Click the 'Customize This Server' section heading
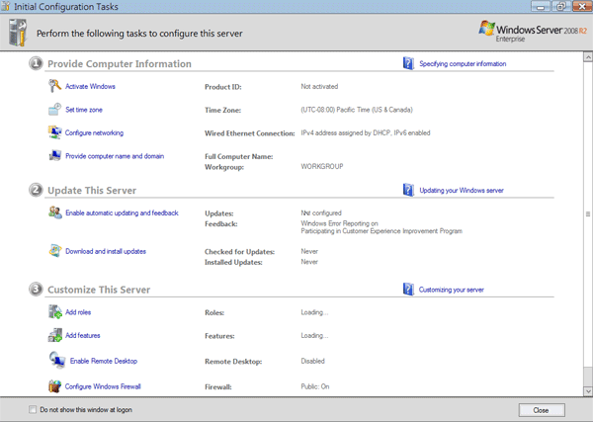The width and height of the screenshot is (593, 422). [x=99, y=290]
